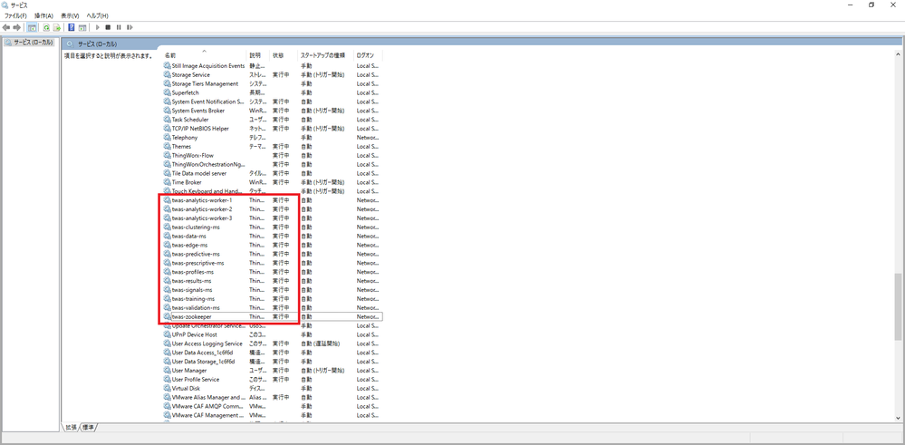Open the 表示(V) menu
Image resolution: width=905 pixels, height=445 pixels.
coord(70,15)
